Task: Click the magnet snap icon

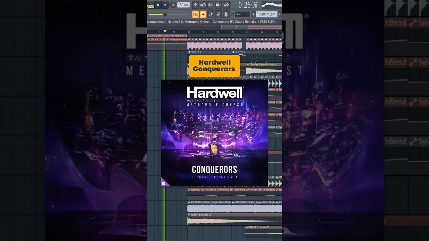Action: coord(233,14)
